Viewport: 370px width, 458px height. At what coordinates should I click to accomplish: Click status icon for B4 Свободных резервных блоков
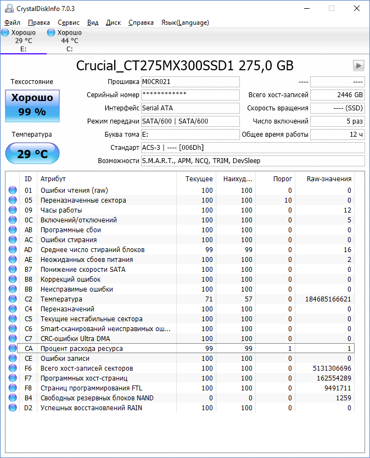pos(13,398)
